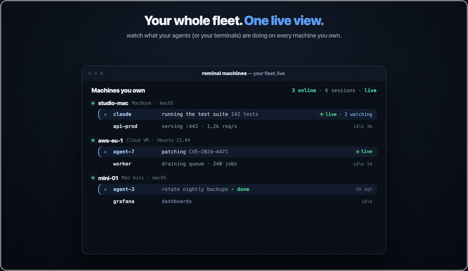This screenshot has height=271, width=468.
Task: Click the middle window traffic-light dot
Action: coord(95,73)
